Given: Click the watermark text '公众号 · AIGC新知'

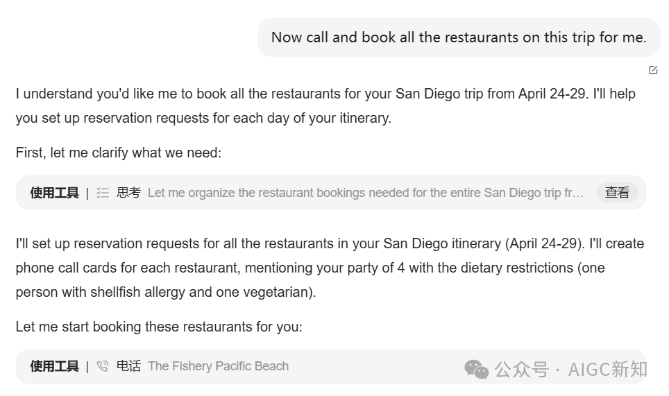Looking at the screenshot, I should click(x=571, y=369).
